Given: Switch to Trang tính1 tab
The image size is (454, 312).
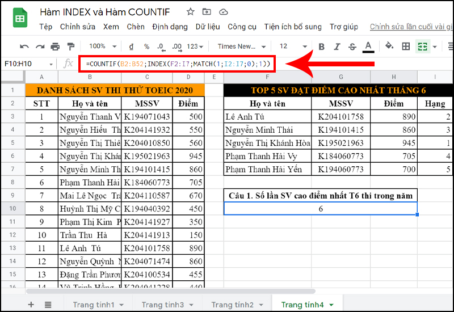Looking at the screenshot, I should coord(93,305).
